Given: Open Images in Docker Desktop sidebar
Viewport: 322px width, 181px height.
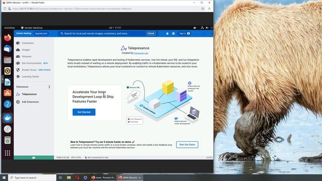Looking at the screenshot, I should (x=26, y=50).
